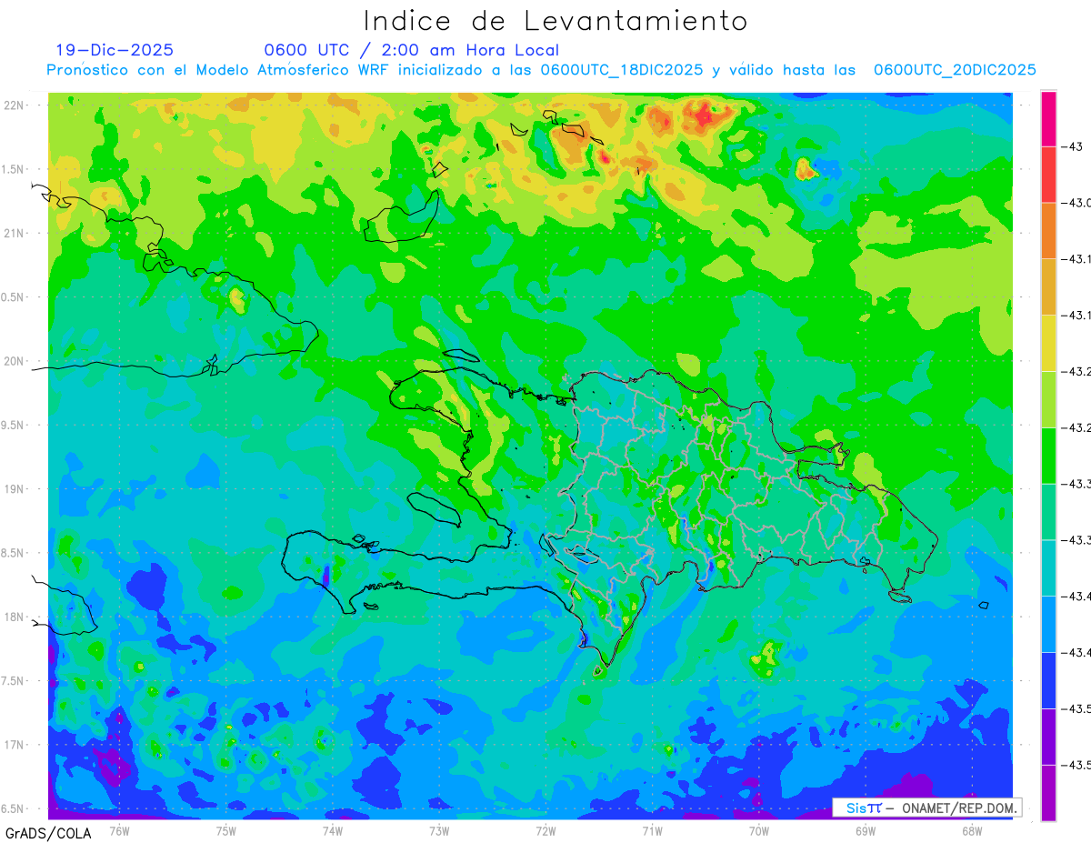Click the '73W' longitude label
Screen dimensions: 1091x843
point(439,830)
